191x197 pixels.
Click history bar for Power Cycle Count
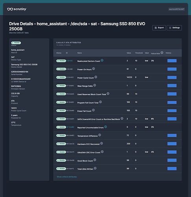pos(172,77)
